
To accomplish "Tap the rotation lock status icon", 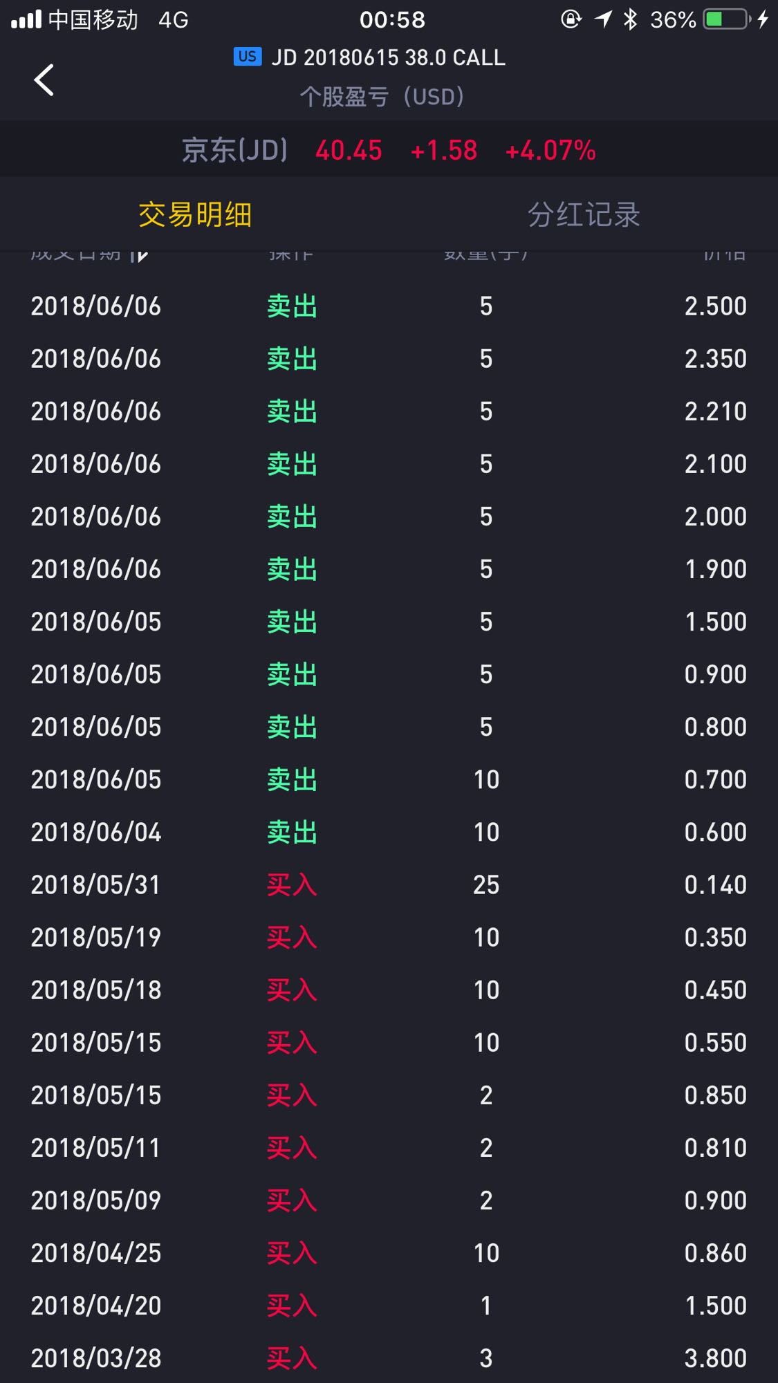I will point(571,19).
